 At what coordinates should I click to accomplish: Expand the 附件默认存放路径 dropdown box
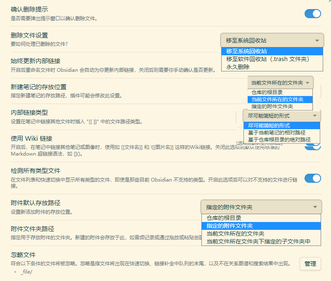pyautogui.click(x=260, y=207)
